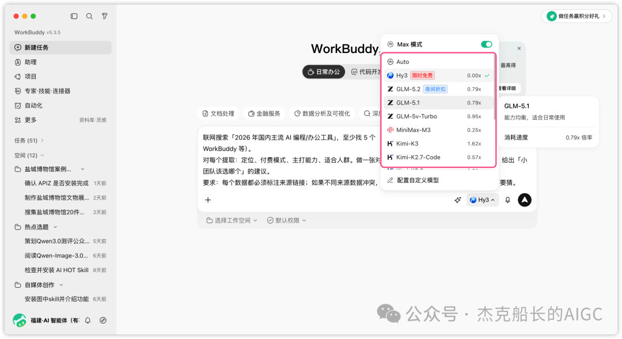The image size is (622, 339).
Task: Open task 制作盐城博物馆文物展
Action: 60,198
